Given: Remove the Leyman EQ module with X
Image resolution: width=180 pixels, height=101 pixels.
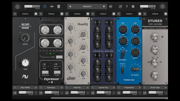Looking at the screenshot, I should (93, 14).
